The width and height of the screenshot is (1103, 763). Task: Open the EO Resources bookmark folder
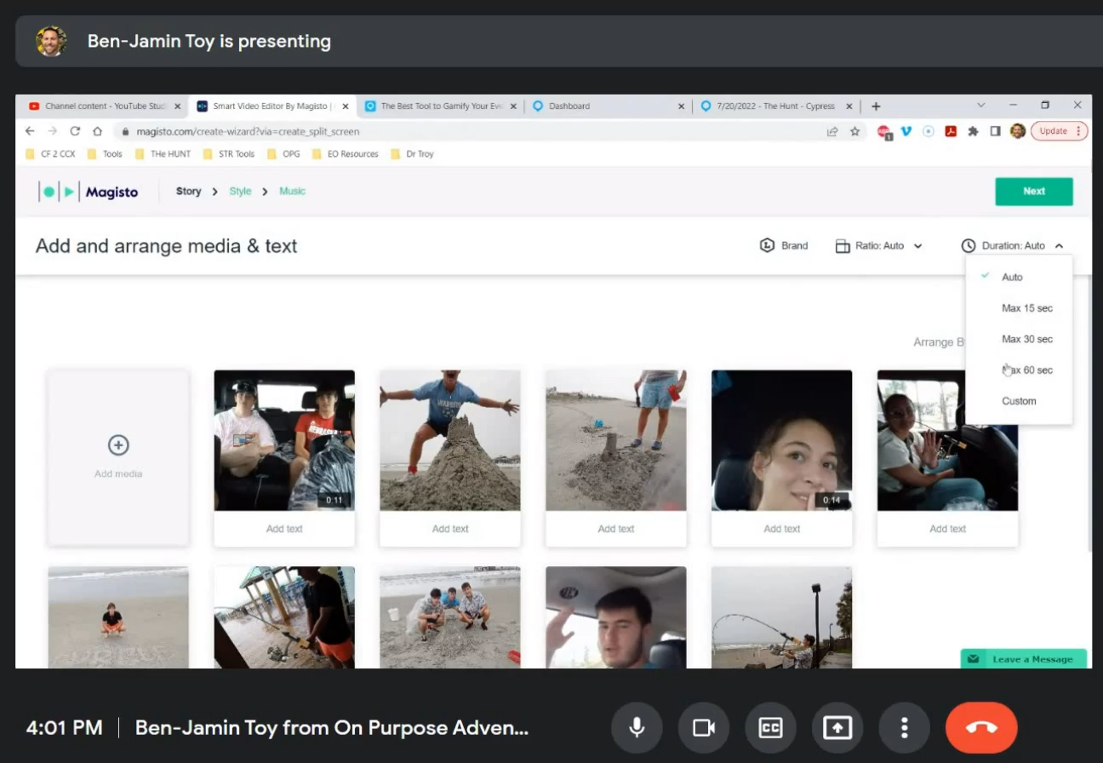click(345, 154)
